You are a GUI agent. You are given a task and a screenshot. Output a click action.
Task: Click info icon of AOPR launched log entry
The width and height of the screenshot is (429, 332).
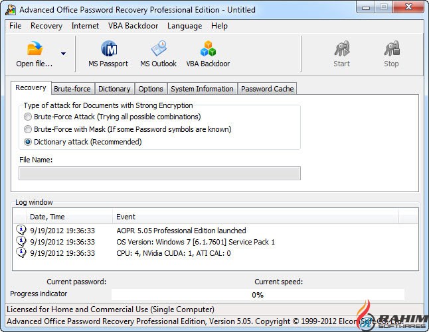[21, 230]
